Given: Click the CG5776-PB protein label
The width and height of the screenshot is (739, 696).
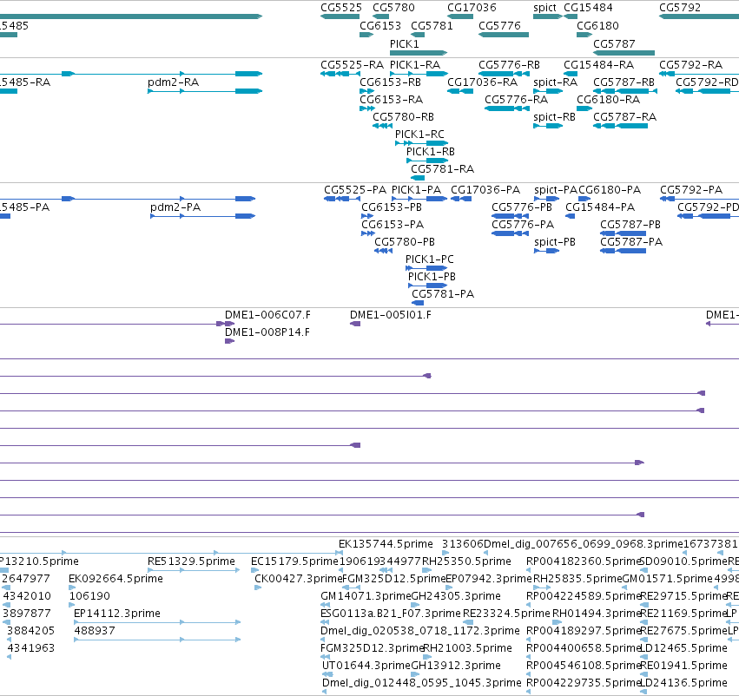Looking at the screenshot, I should tap(522, 207).
